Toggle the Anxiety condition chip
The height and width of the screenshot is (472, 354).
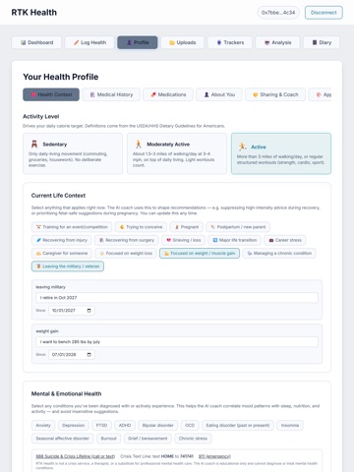[x=43, y=425]
